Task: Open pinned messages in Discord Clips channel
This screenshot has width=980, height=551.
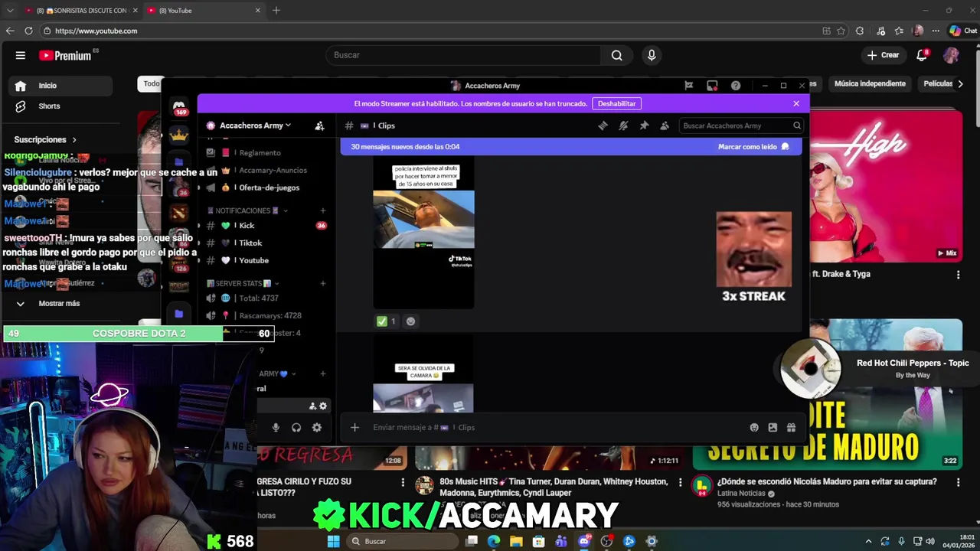Action: pos(644,126)
